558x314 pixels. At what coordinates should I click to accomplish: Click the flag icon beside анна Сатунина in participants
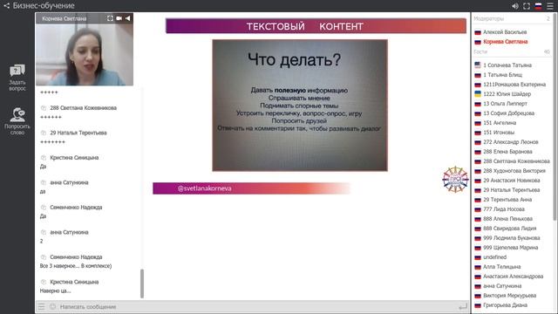tap(478, 286)
